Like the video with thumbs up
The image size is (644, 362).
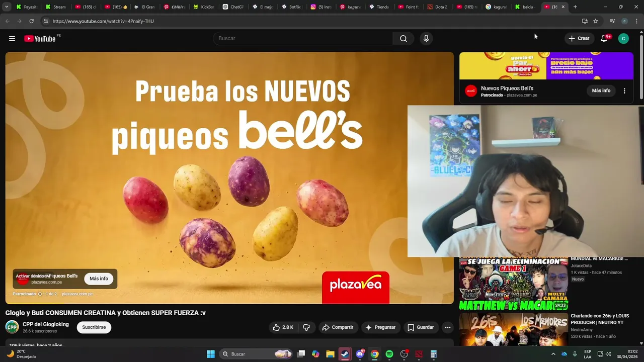[x=283, y=327]
